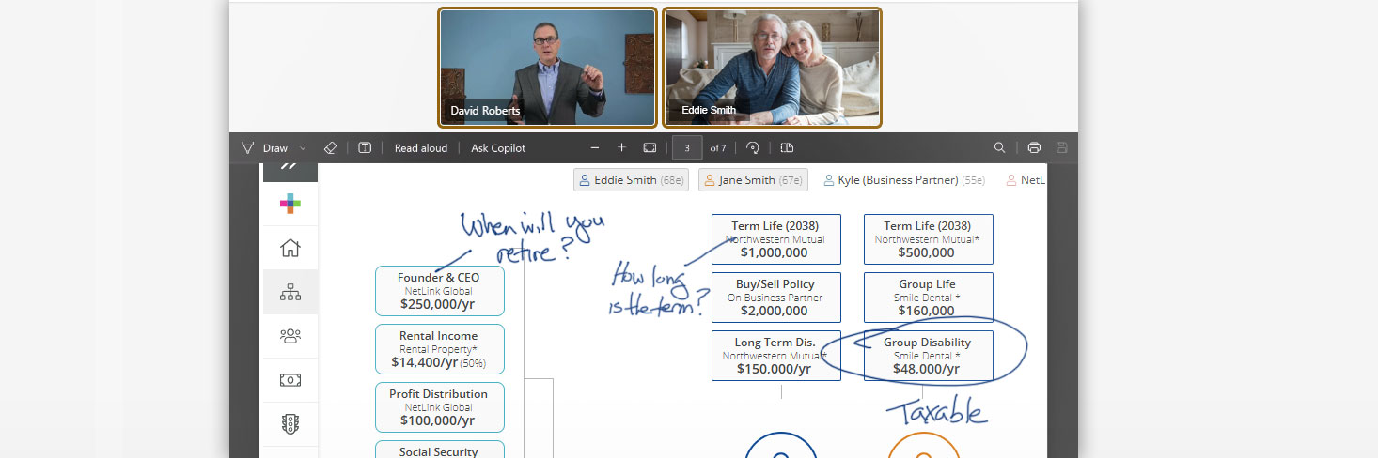Open the Home icon in left sidebar
1378x458 pixels.
(x=290, y=248)
